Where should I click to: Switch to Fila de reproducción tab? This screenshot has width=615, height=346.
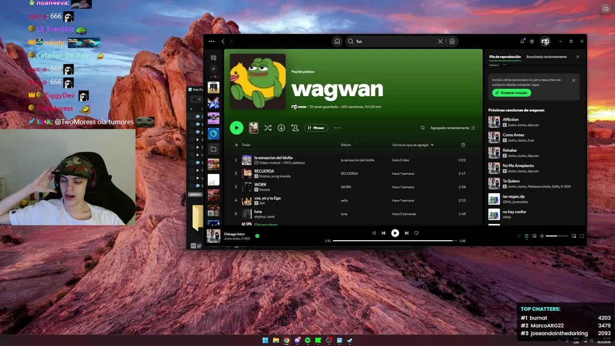click(x=505, y=57)
